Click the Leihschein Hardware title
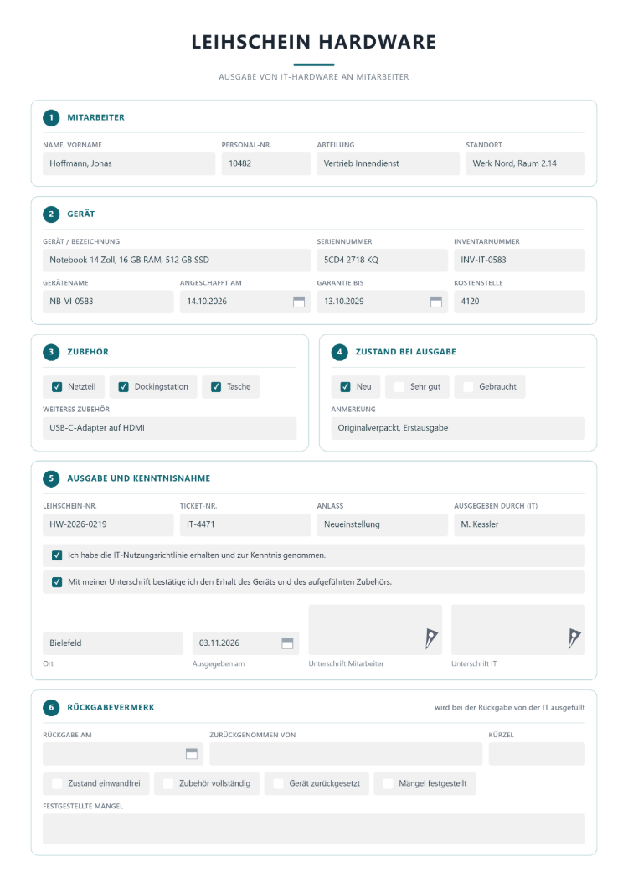The width and height of the screenshot is (628, 888). (314, 43)
